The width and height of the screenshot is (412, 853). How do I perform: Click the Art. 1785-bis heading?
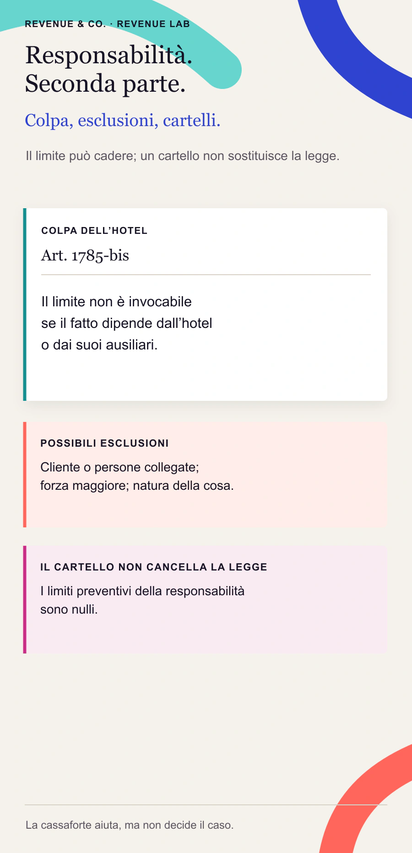click(x=85, y=255)
